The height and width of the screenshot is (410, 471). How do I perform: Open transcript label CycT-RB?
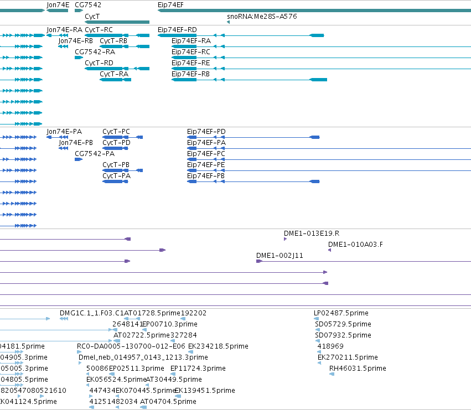(x=113, y=41)
